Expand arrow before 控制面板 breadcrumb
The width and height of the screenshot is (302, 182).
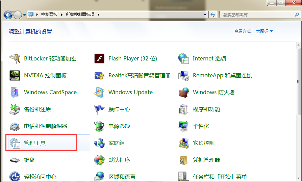click(37, 15)
